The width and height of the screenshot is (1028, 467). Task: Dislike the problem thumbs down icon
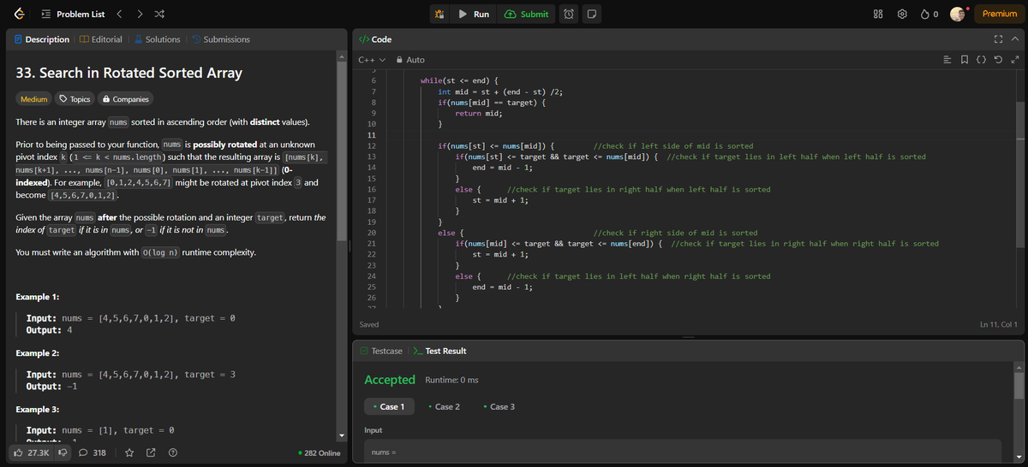click(63, 452)
